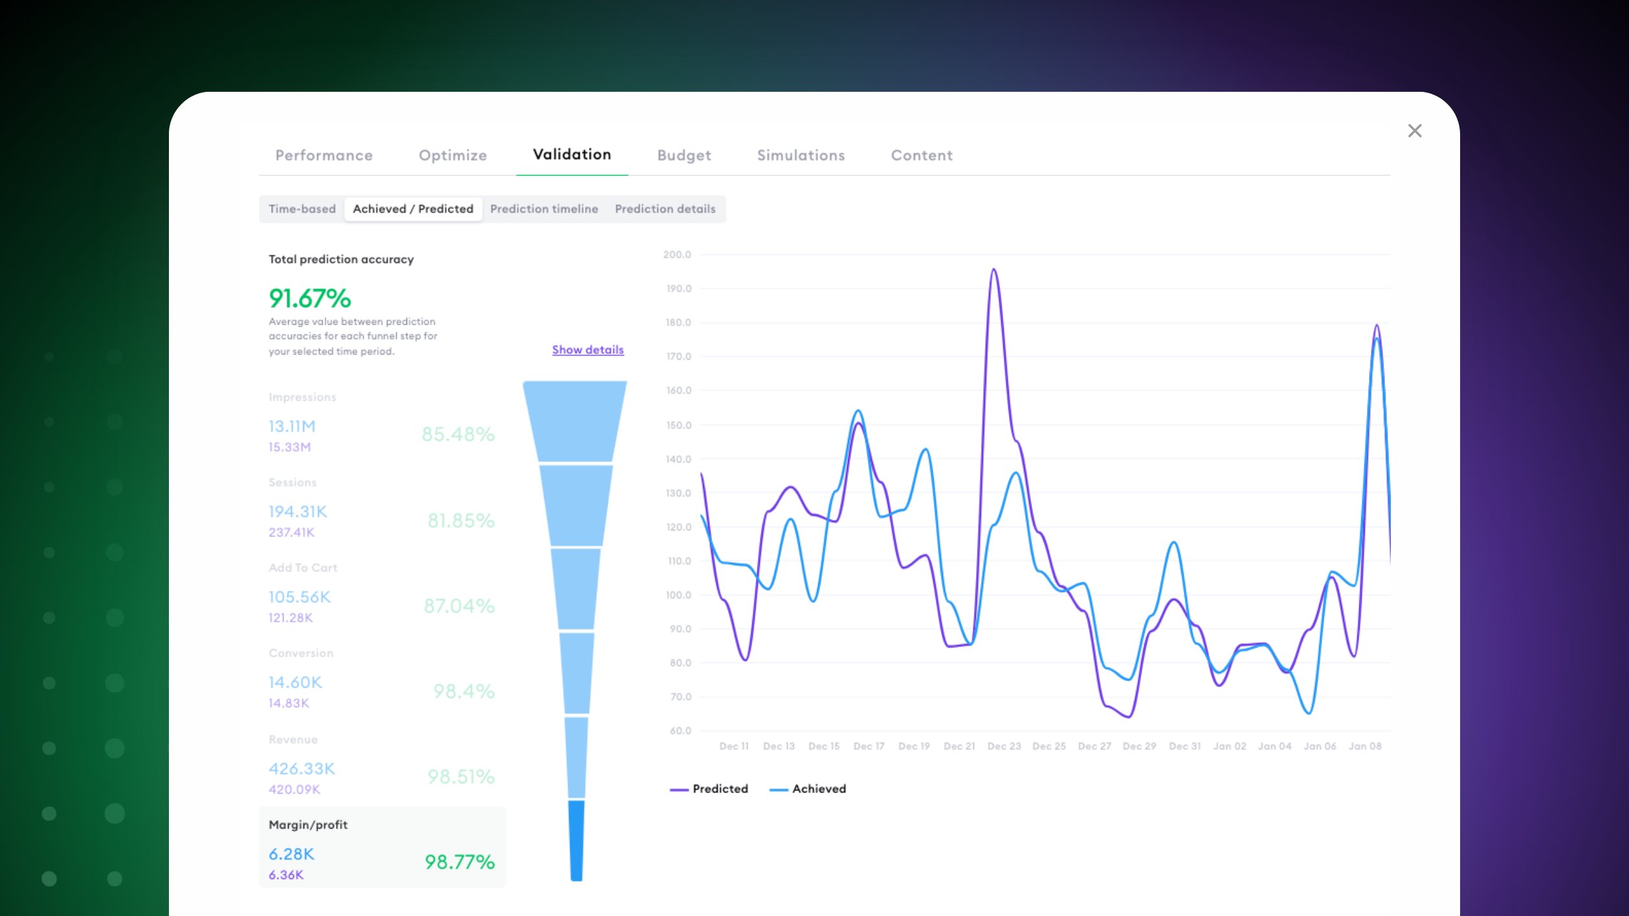Open the Simulations tab
The height and width of the screenshot is (916, 1629).
[x=801, y=155]
